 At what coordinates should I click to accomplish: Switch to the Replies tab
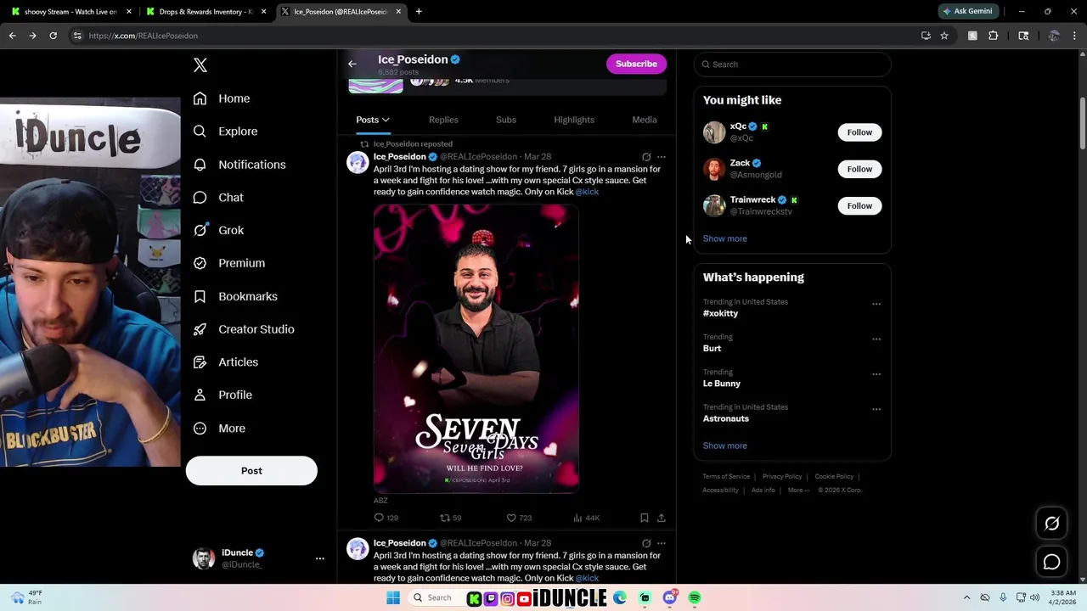pos(443,120)
